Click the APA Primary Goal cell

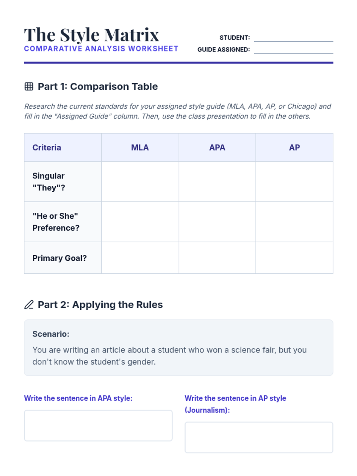point(217,258)
